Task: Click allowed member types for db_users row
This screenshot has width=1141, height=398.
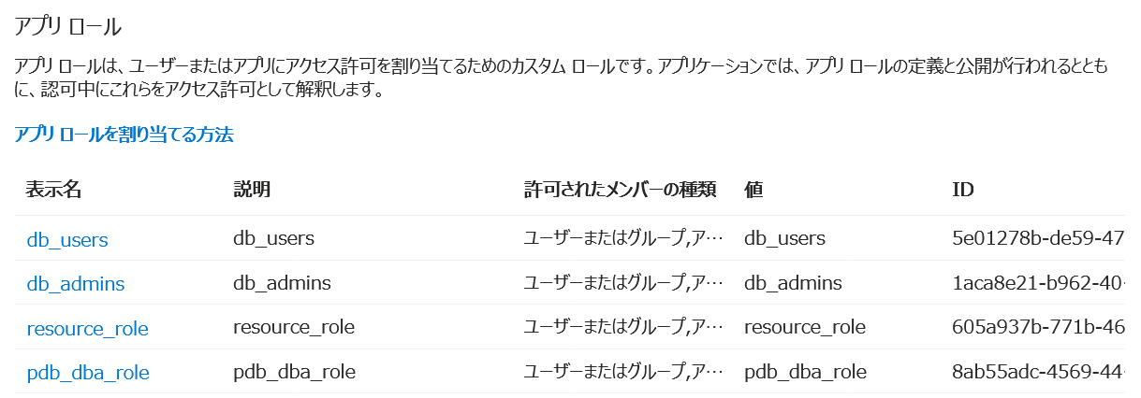Action: 623,238
